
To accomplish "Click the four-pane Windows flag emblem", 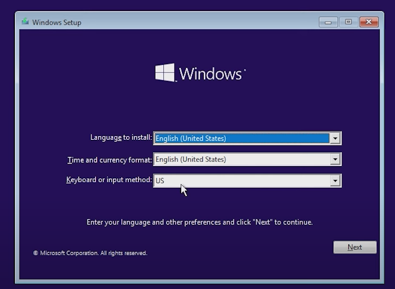I will pyautogui.click(x=165, y=71).
